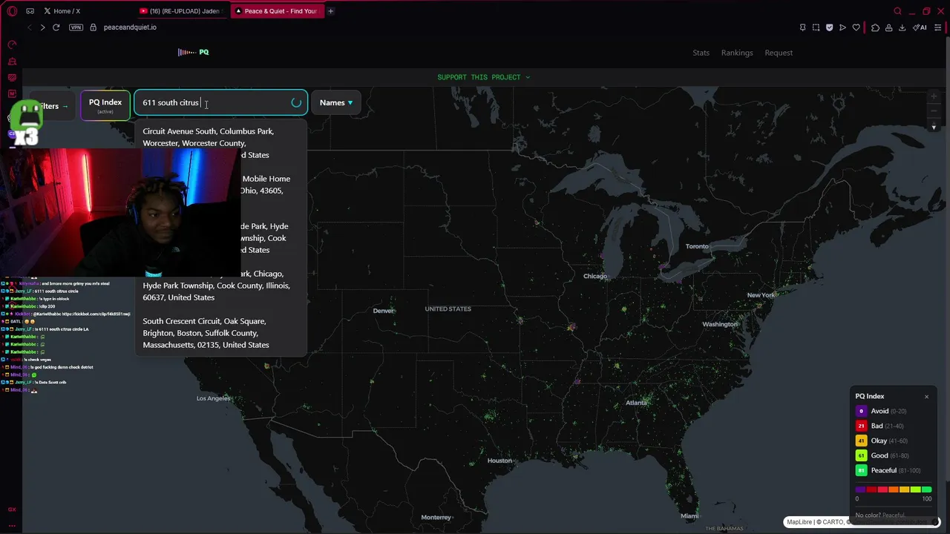950x534 pixels.
Task: Select the South Crescent Circuit Boston suggestion
Action: 220,333
